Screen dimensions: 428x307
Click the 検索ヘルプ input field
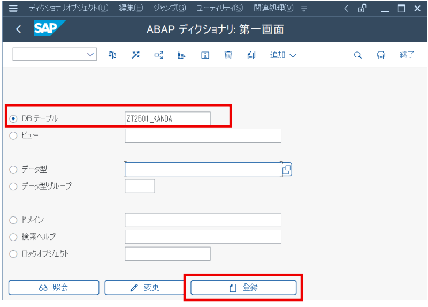coord(203,237)
